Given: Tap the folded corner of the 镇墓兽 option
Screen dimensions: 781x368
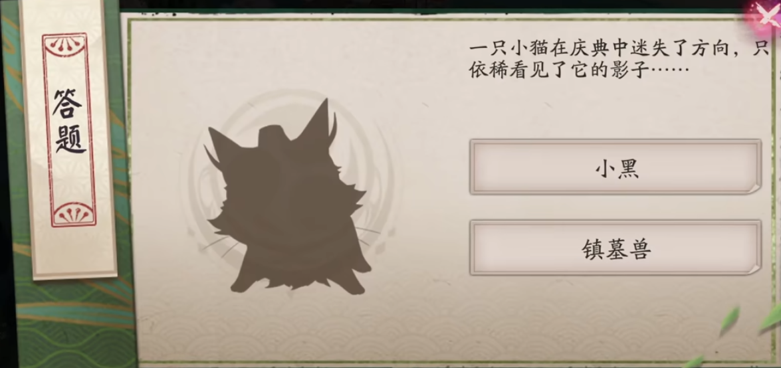Looking at the screenshot, I should coord(753,268).
